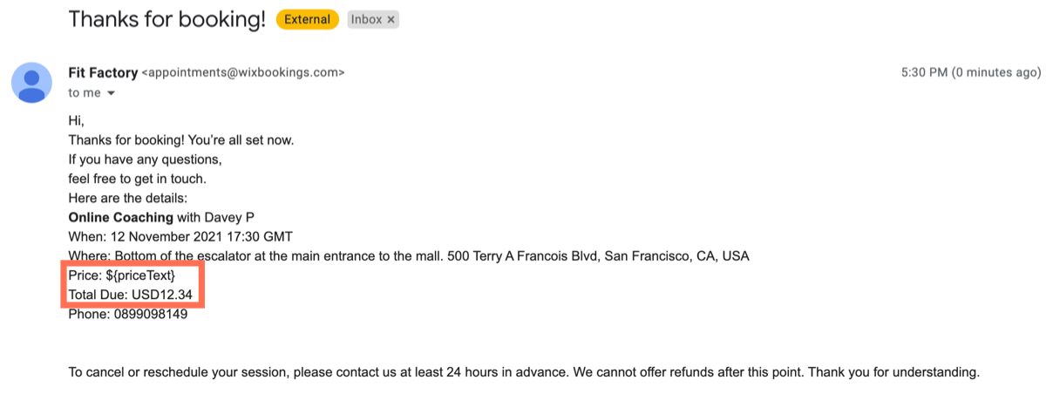Remove the Inbox label using its x
The width and height of the screenshot is (1046, 394).
[391, 19]
